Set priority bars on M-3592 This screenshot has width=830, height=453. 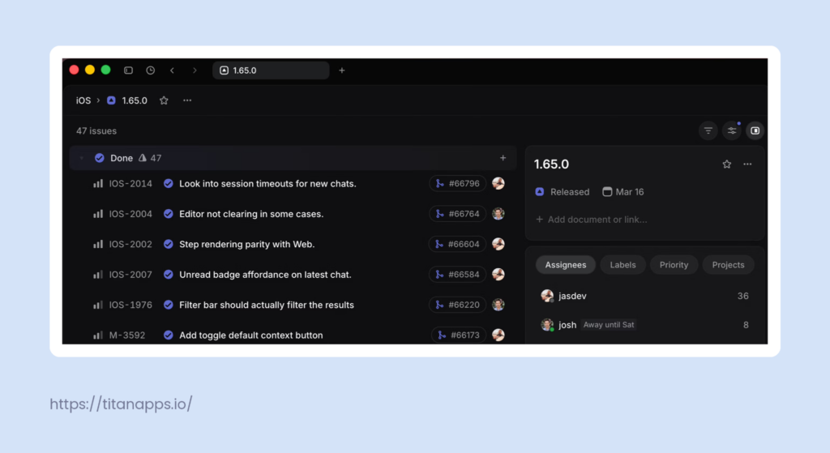[x=98, y=335]
